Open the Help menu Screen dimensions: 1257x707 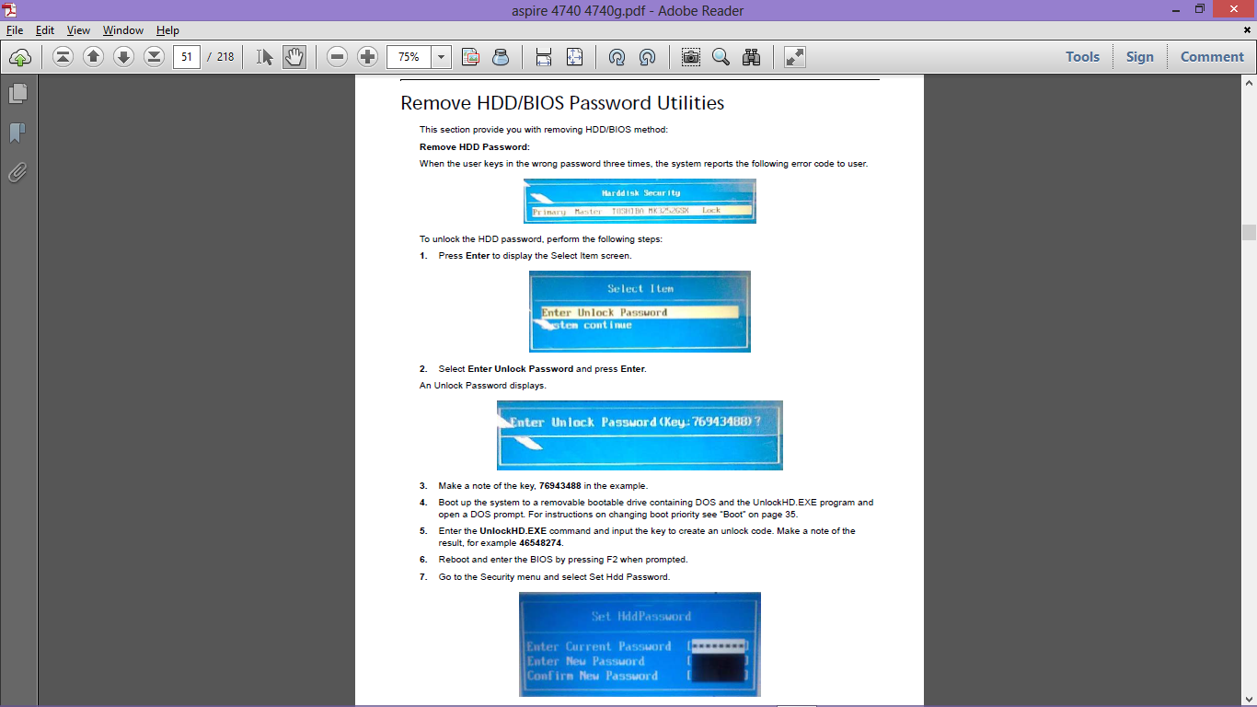(167, 30)
